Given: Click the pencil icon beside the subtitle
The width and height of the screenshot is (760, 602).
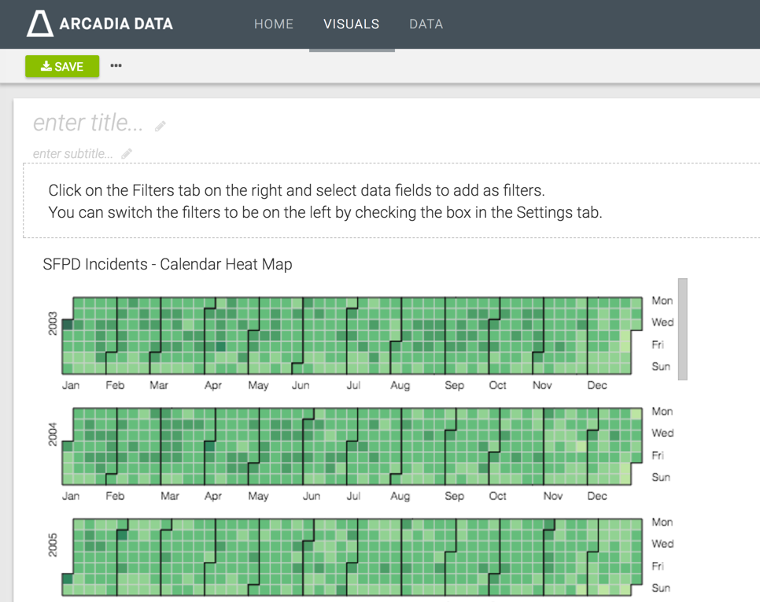Looking at the screenshot, I should click(127, 154).
